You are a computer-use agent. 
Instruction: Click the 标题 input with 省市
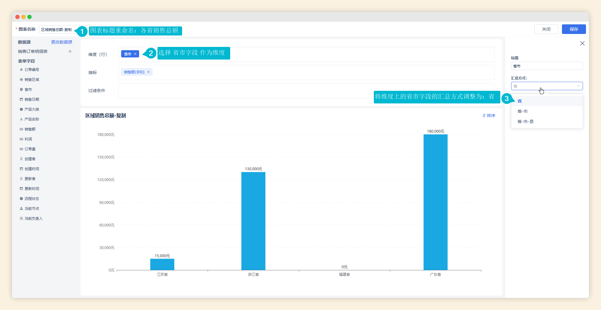[x=547, y=66]
